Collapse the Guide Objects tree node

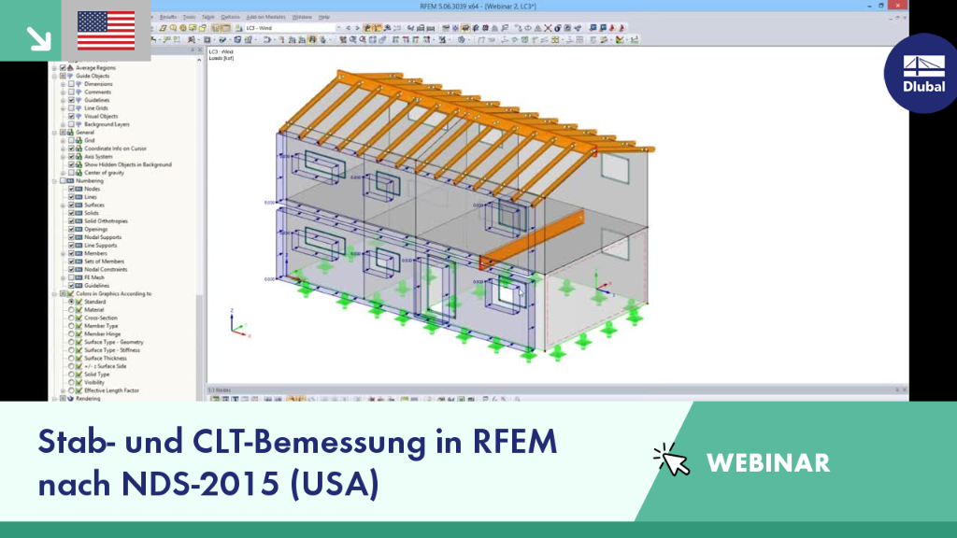(55, 77)
